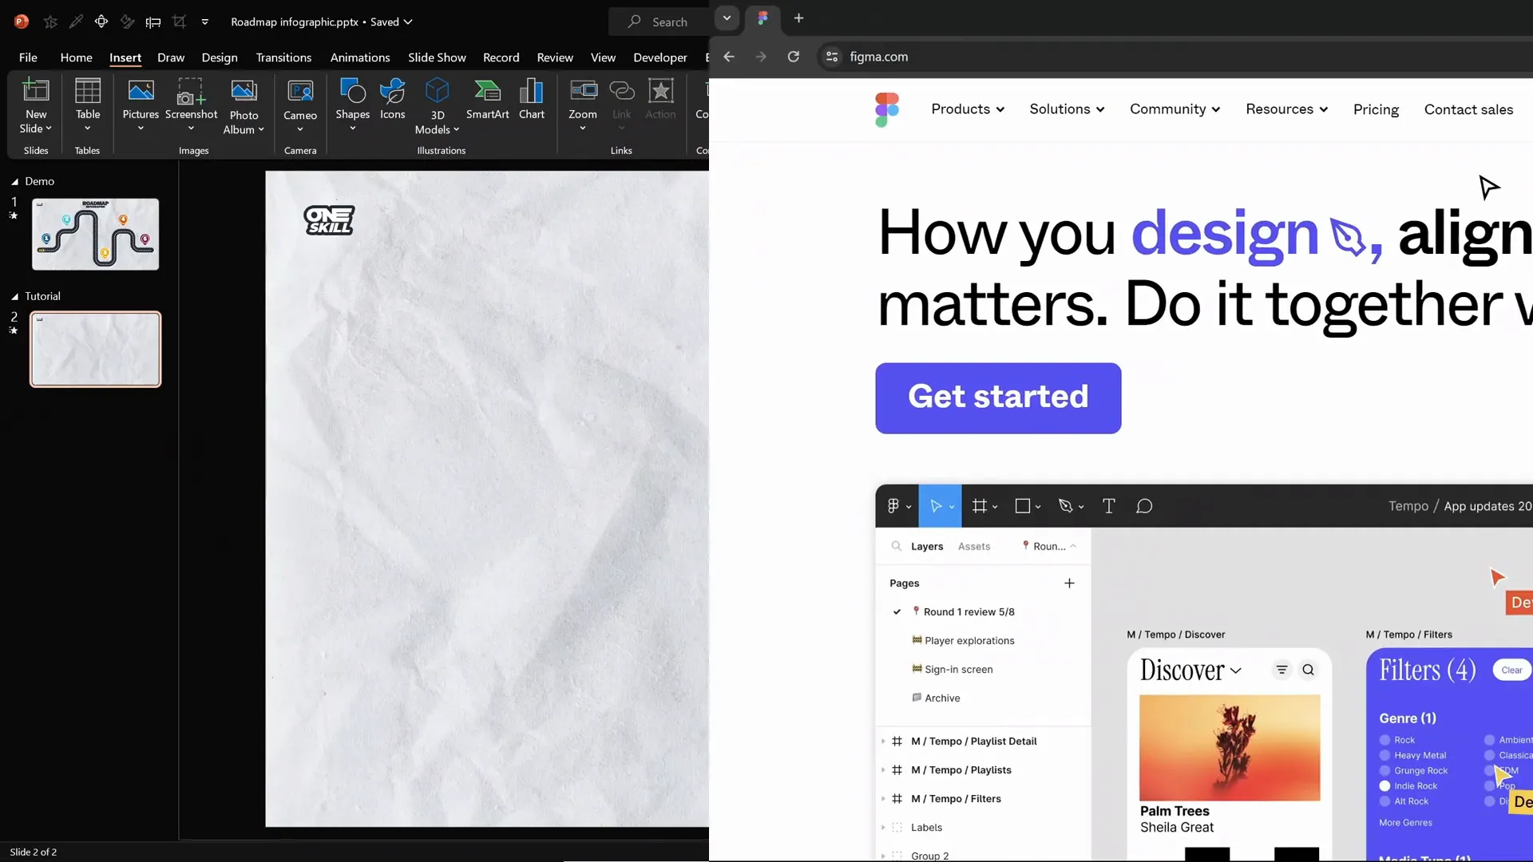The image size is (1533, 862).
Task: Expand the Resources menu on Figma site
Action: [1286, 109]
